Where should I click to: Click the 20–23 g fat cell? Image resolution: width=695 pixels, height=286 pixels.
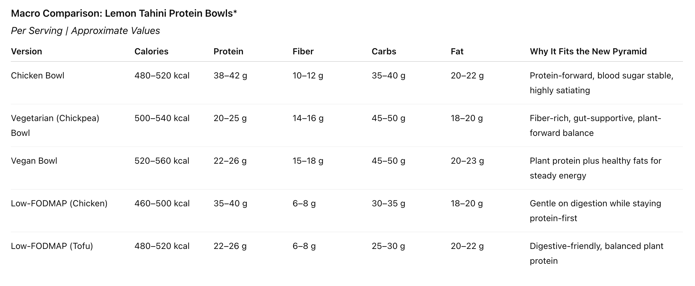pos(467,161)
